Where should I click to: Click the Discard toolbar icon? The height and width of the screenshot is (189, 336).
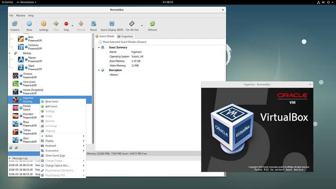coord(81,24)
